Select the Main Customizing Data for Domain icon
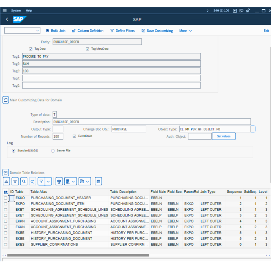Viewport: 271px width, 271px height. coord(5,100)
